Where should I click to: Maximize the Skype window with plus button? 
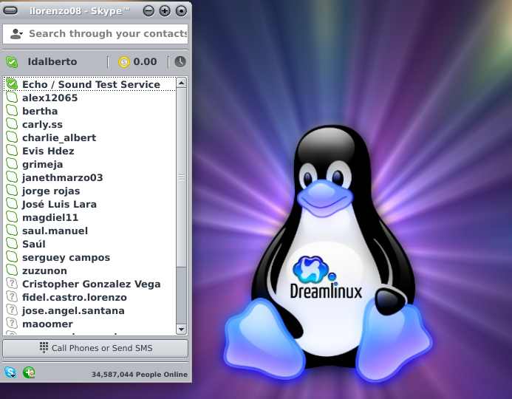point(165,11)
